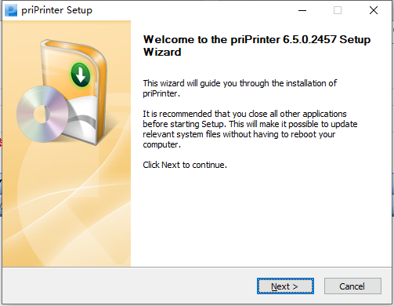
Task: Click the 'It is recommended that you close' paragraph
Action: pos(250,129)
